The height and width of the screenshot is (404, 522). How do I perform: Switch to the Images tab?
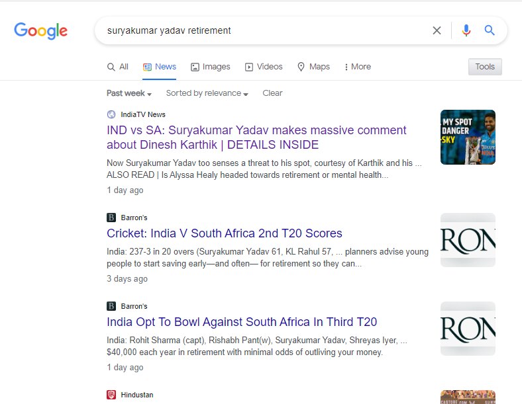click(x=211, y=67)
